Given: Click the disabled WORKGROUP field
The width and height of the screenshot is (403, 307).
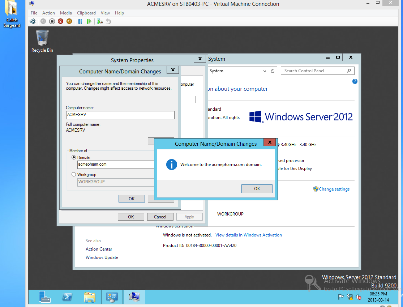Looking at the screenshot, I should [x=116, y=182].
